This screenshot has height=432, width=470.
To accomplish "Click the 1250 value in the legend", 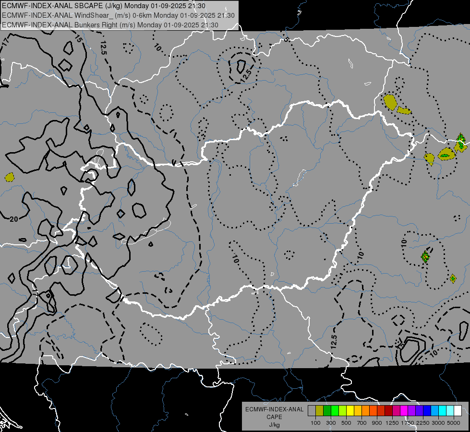I will (x=392, y=423).
